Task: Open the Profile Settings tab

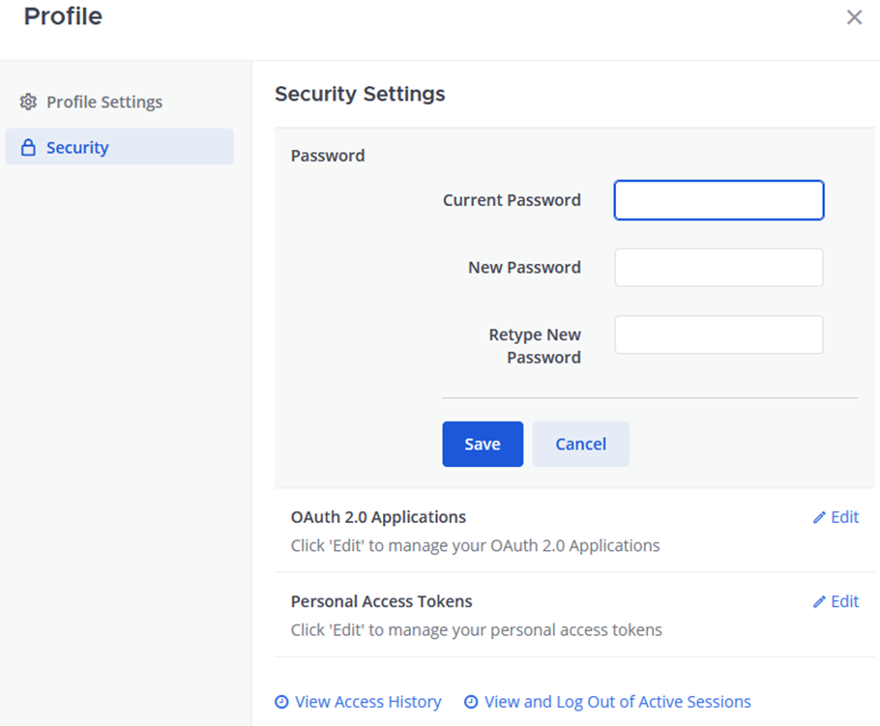Action: 103,102
